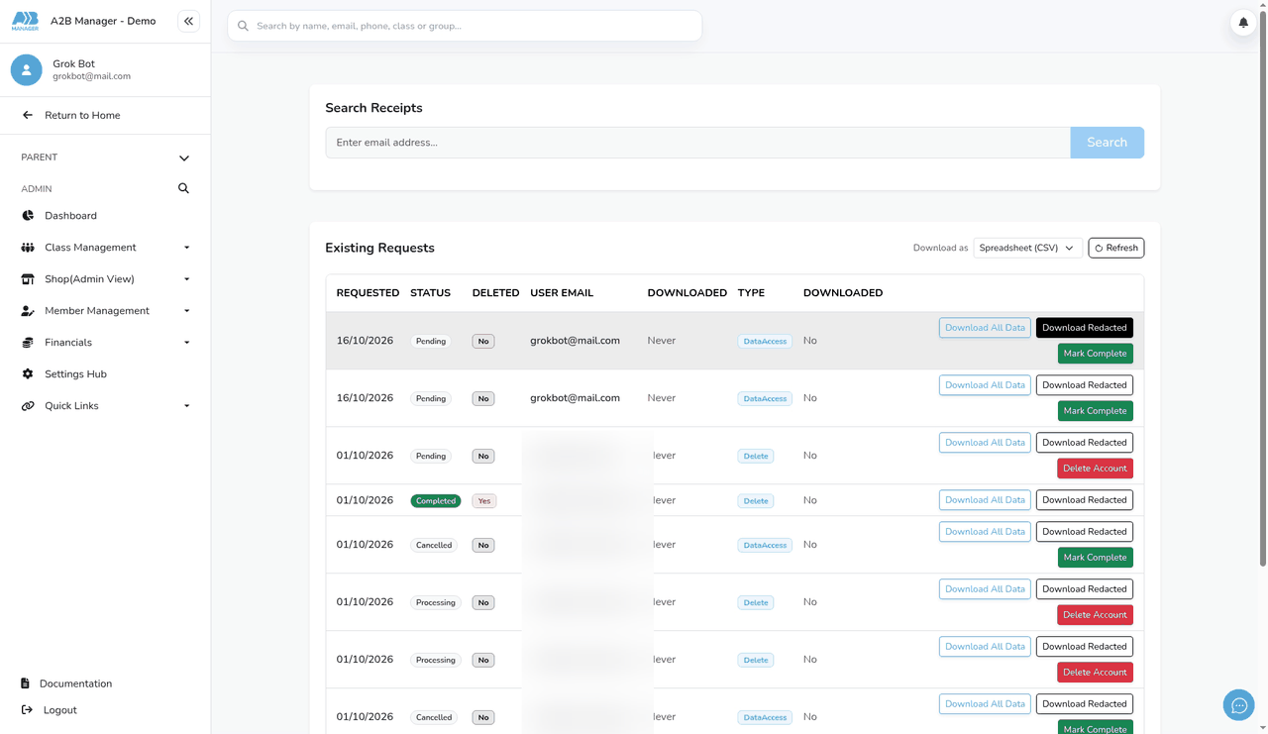1268x734 pixels.
Task: Click the first red Delete Account button
Action: [x=1095, y=469]
